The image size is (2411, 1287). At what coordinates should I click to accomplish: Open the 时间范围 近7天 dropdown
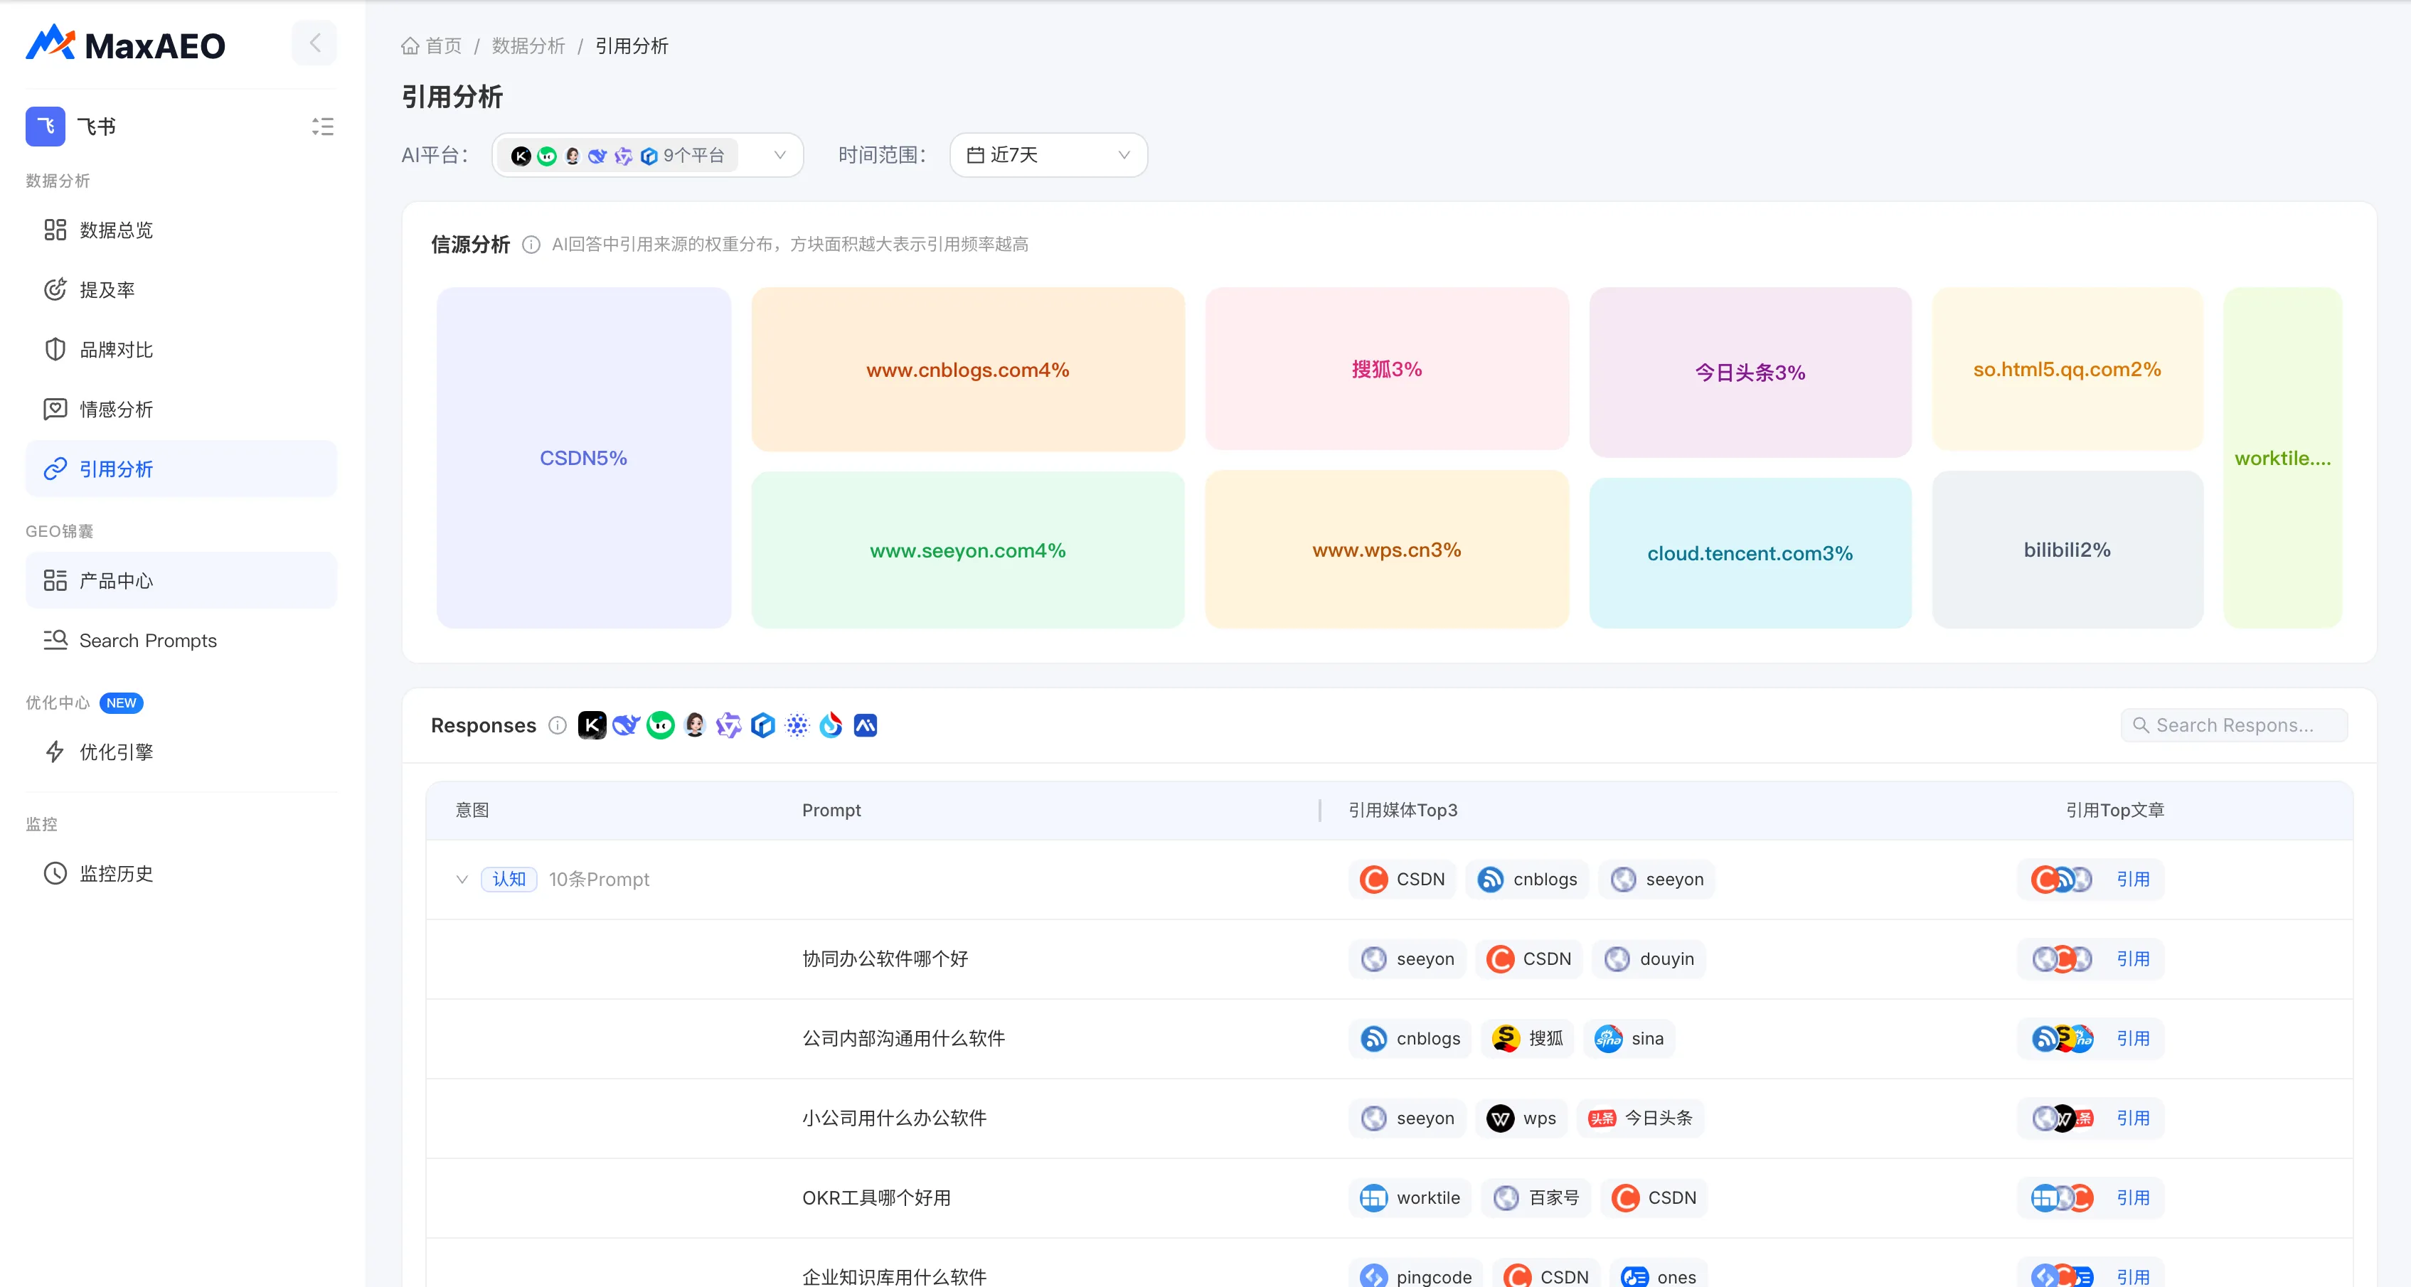coord(1048,156)
